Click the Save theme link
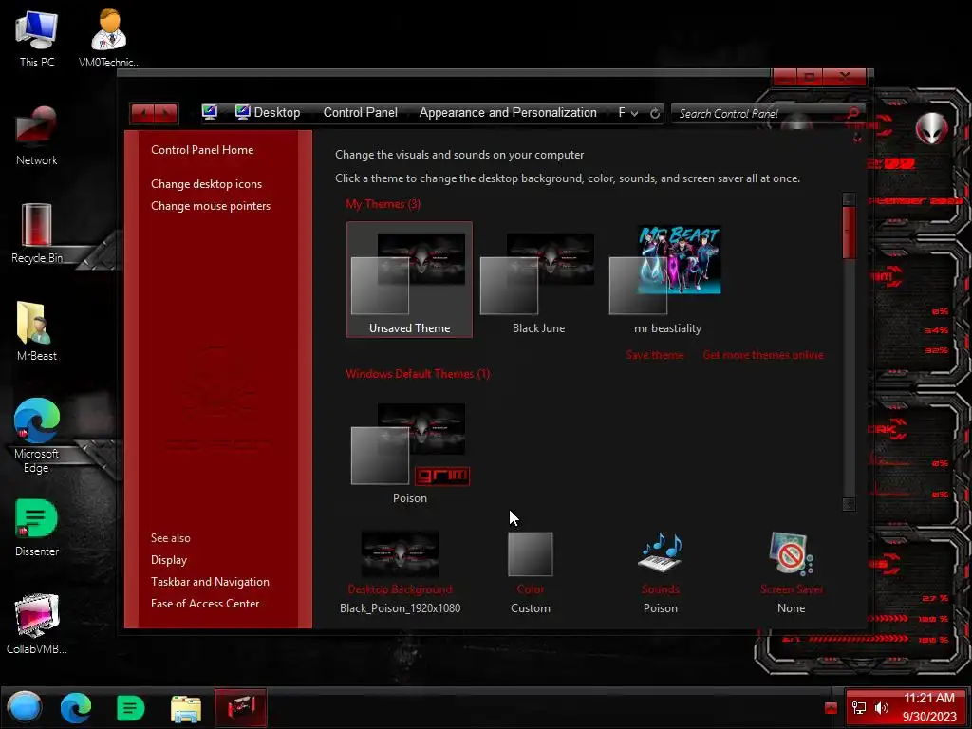The width and height of the screenshot is (972, 729). click(x=655, y=355)
